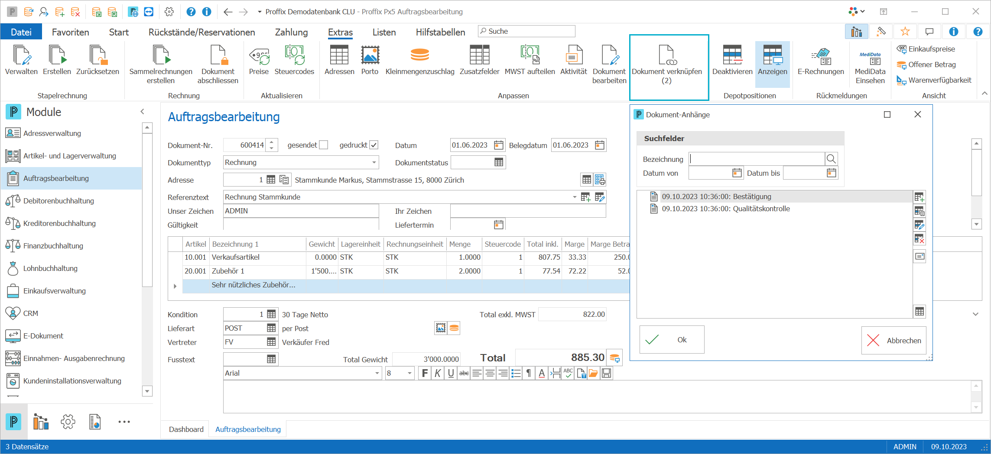This screenshot has height=454, width=991.
Task: Open the font size 8 dropdown
Action: click(x=409, y=373)
